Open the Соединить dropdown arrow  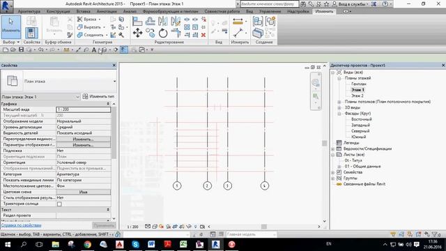coord(107,35)
